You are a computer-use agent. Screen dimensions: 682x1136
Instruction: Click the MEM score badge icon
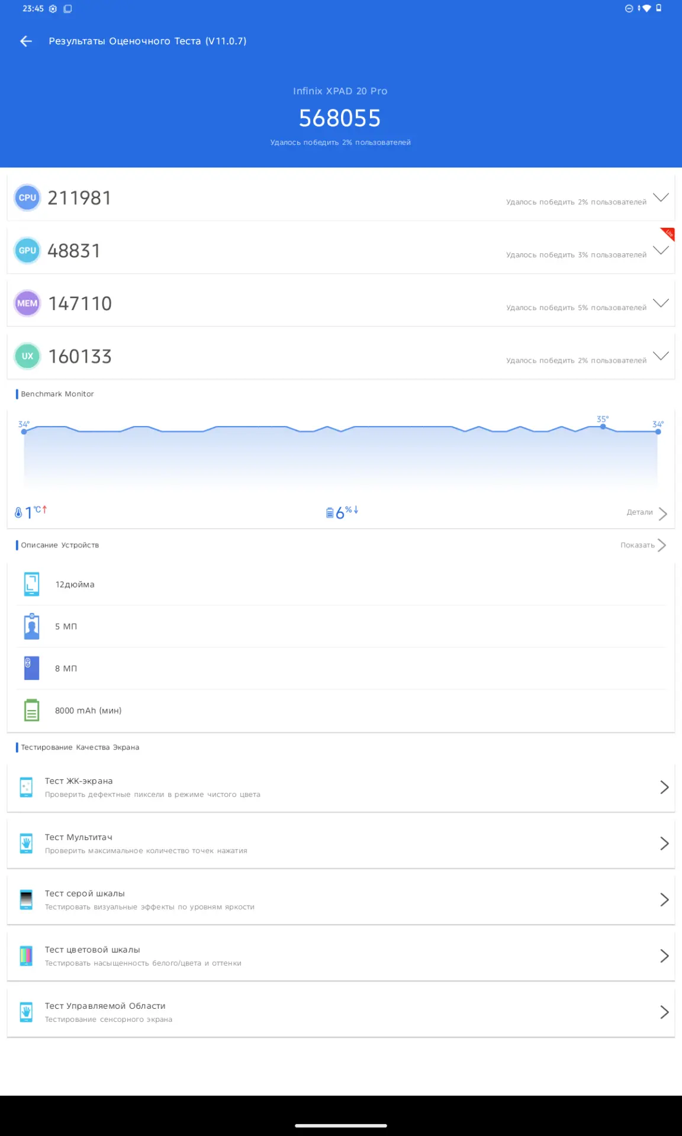point(27,304)
